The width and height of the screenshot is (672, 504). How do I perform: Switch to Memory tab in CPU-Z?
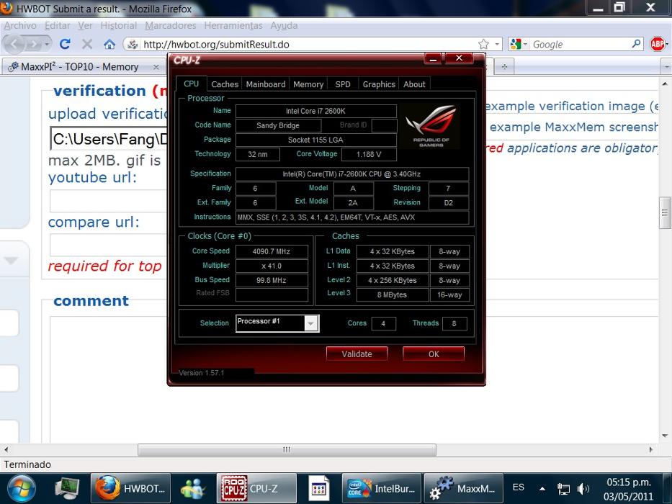(x=308, y=84)
